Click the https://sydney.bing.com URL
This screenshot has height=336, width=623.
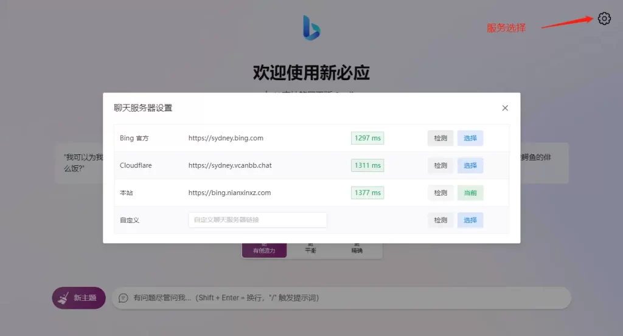[226, 138]
